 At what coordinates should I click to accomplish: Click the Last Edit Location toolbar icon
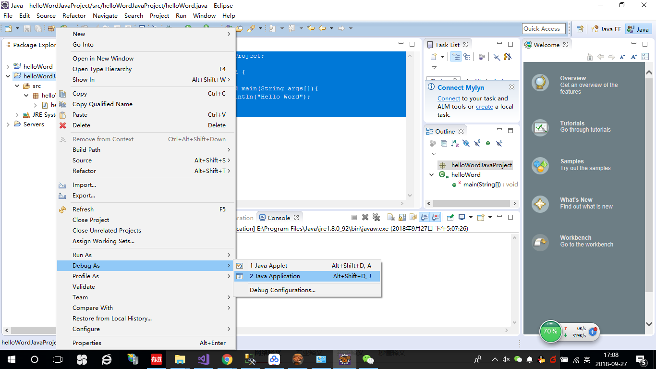pos(311,29)
